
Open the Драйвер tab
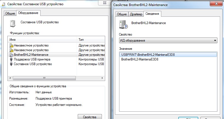136,14
